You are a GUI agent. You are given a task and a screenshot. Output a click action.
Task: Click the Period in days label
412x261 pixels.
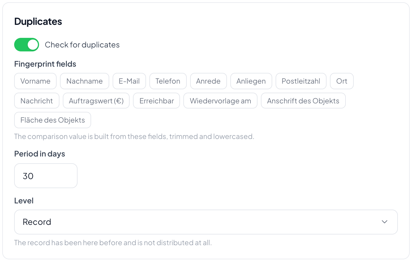(x=40, y=154)
